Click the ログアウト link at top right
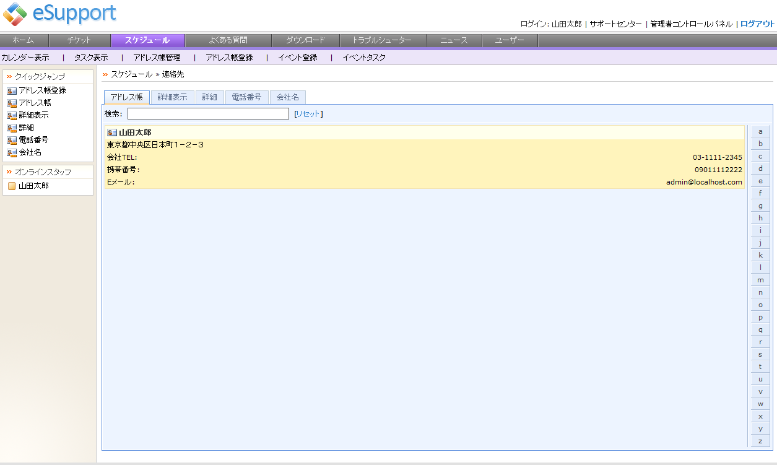This screenshot has height=465, width=777. tap(757, 24)
